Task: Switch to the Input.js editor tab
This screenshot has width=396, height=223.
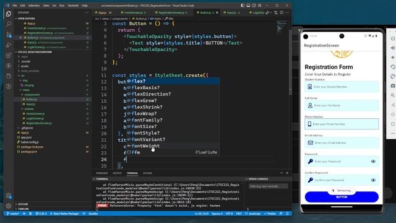Action: coord(231,12)
